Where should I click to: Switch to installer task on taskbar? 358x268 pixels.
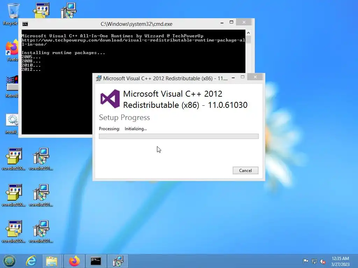(x=118, y=261)
